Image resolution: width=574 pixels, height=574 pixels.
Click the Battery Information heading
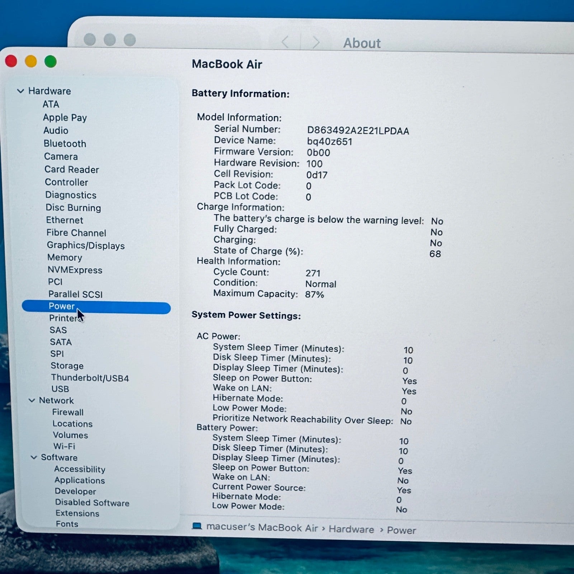point(240,94)
